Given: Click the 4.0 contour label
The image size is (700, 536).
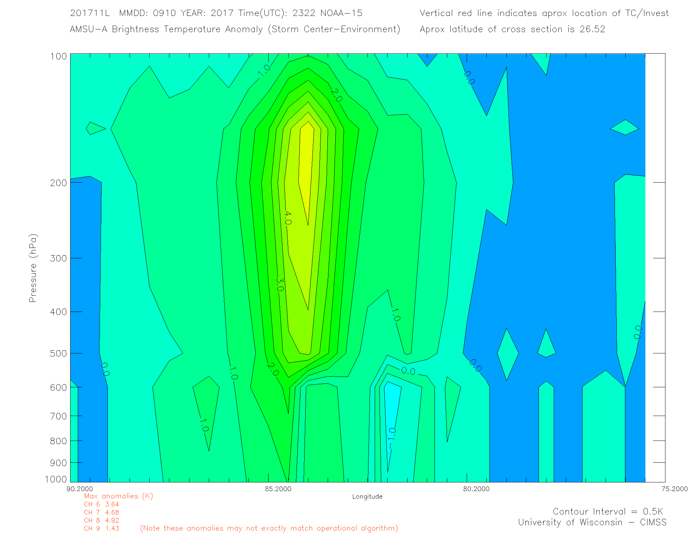Looking at the screenshot, I should click(x=288, y=218).
